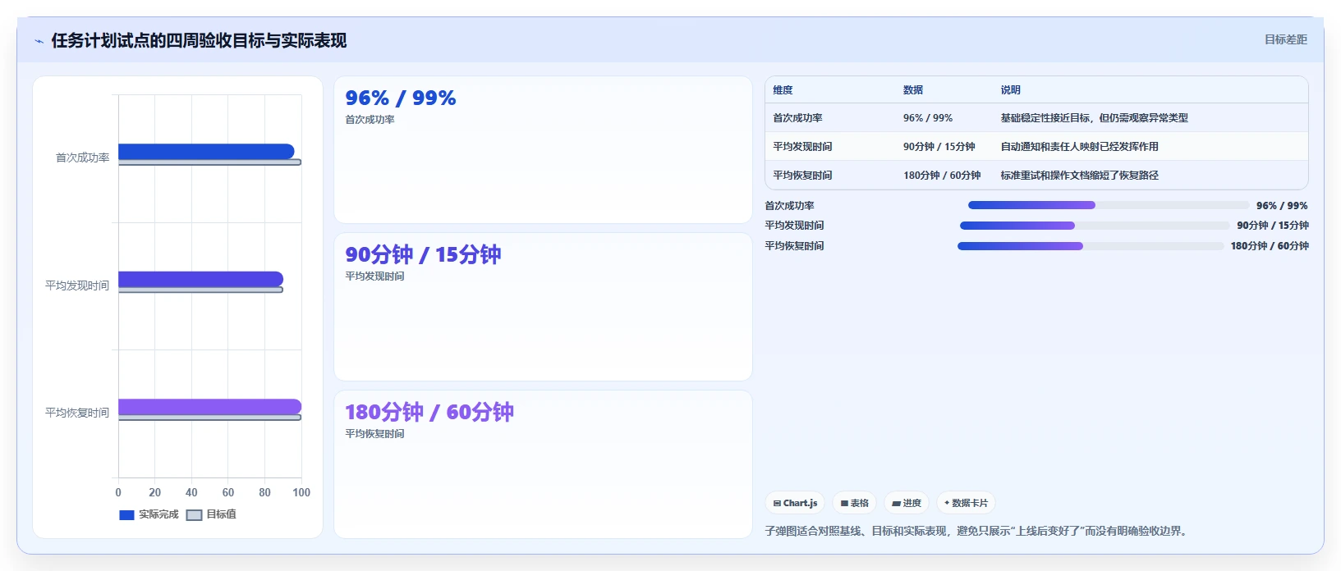Select the 进度 tag chip
1341x571 pixels.
906,503
